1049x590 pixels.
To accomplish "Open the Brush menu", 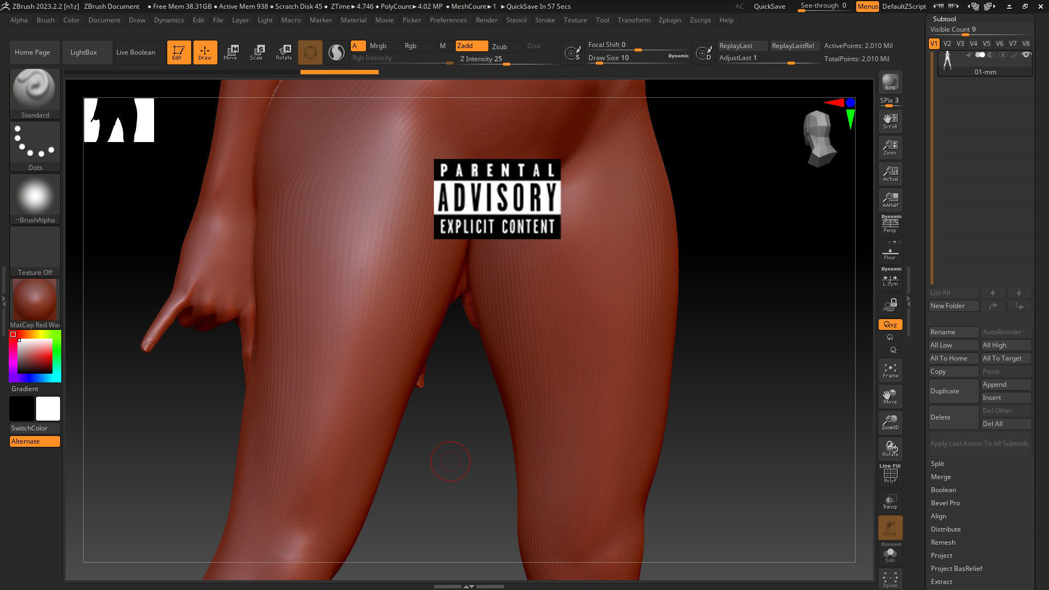I will 45,20.
